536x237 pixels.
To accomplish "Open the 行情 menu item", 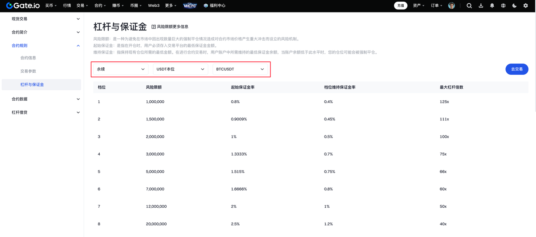I will click(x=67, y=6).
